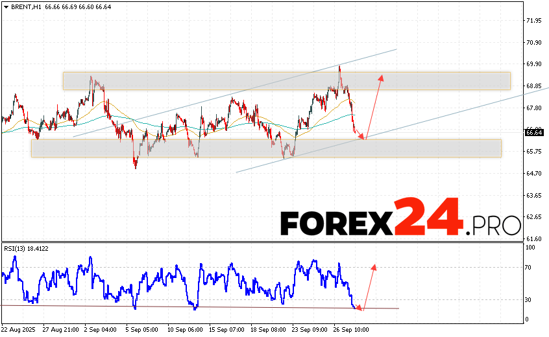Select the current price tag 66.64
The height and width of the screenshot is (337, 549).
click(x=533, y=132)
